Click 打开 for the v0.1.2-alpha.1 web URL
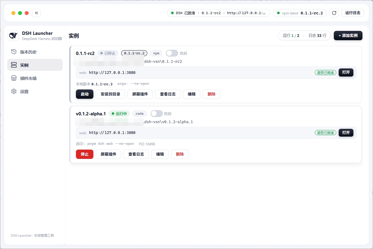Screen dimensions: 373x249 pos(346,132)
